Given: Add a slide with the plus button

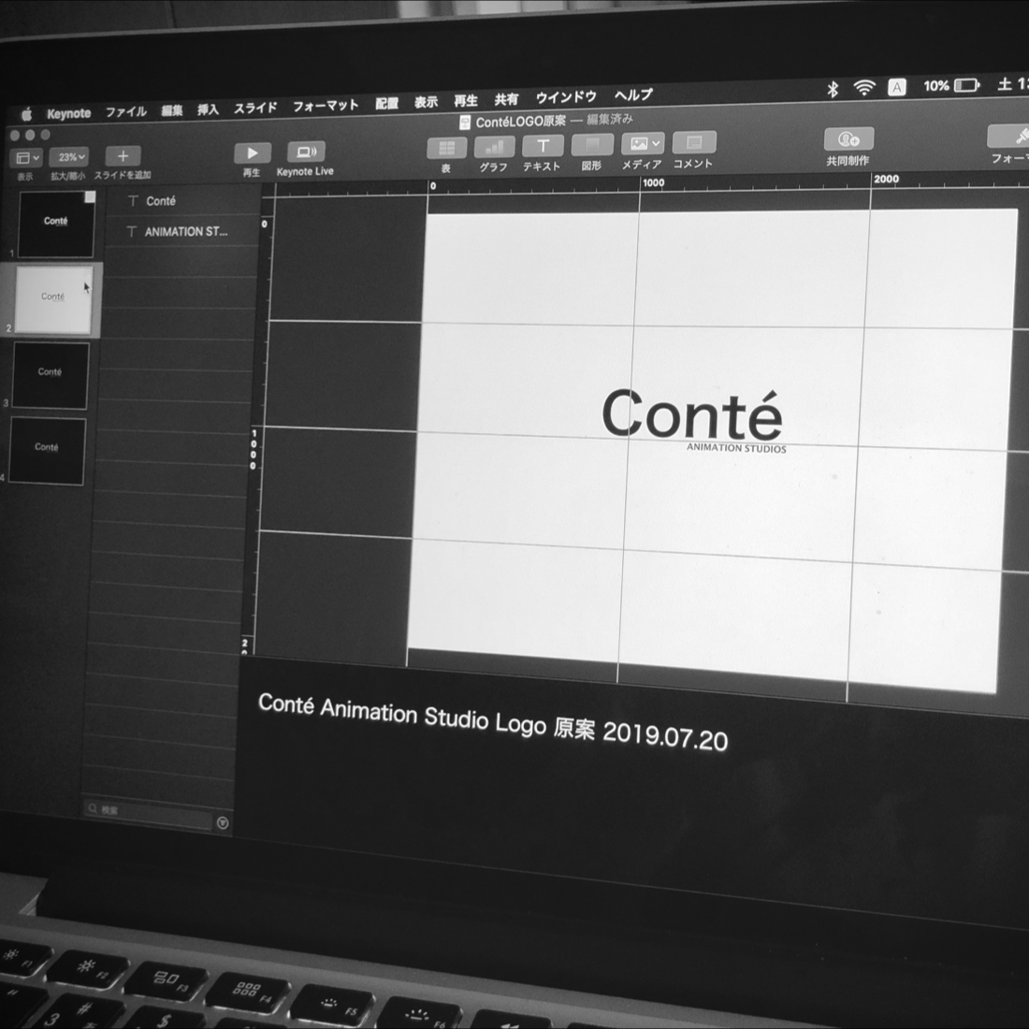Looking at the screenshot, I should click(x=123, y=156).
